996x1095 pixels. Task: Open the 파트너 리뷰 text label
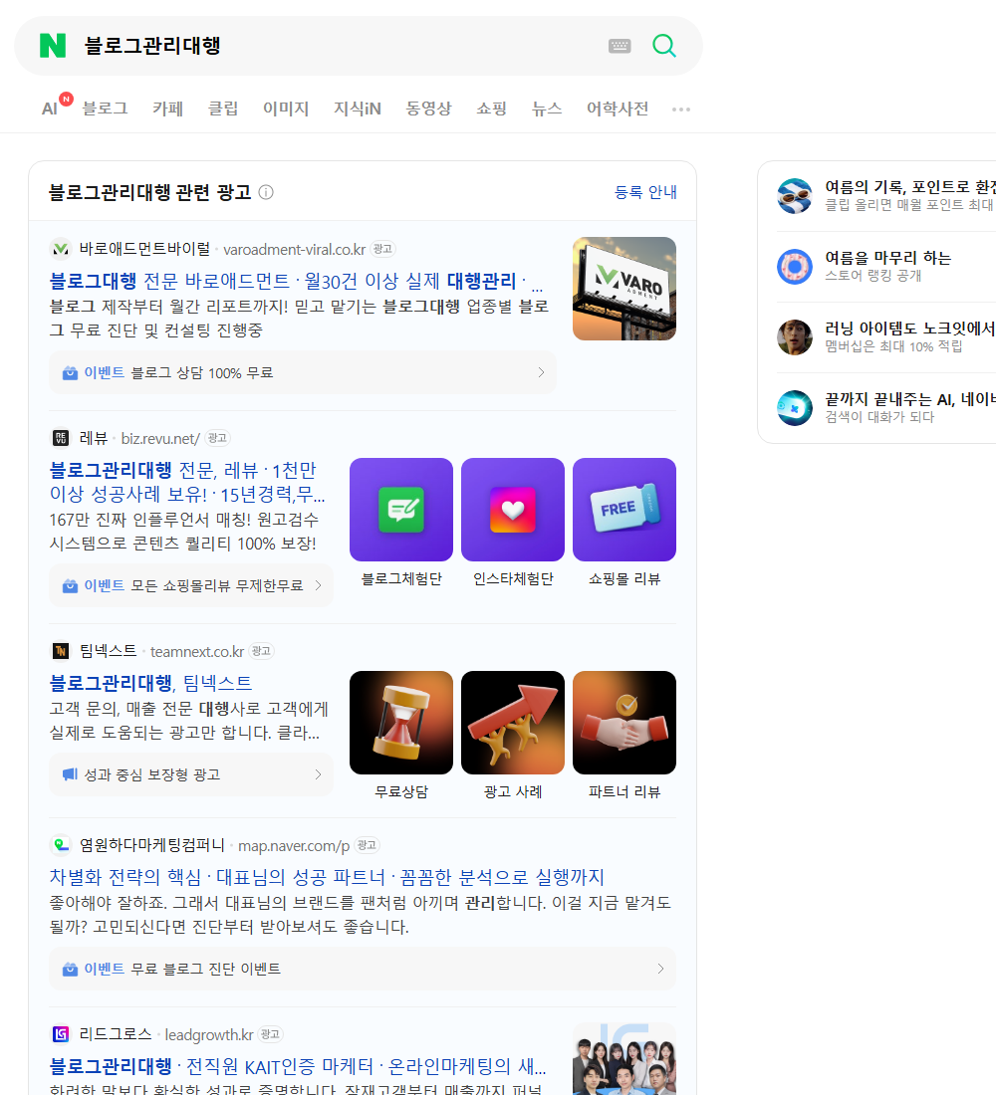[x=624, y=792]
